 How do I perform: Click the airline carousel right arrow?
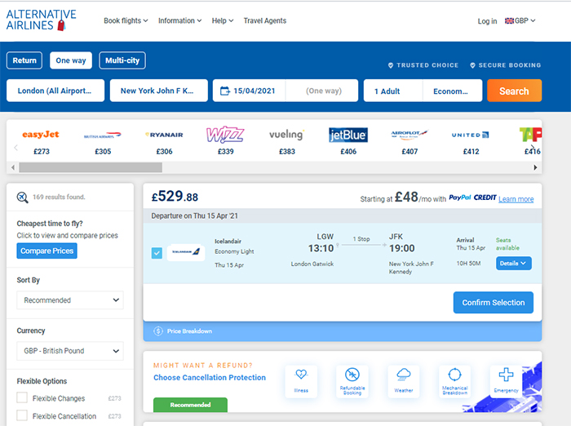pyautogui.click(x=533, y=148)
